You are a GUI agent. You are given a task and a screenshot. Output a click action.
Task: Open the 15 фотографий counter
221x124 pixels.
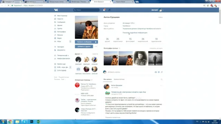[130, 40]
